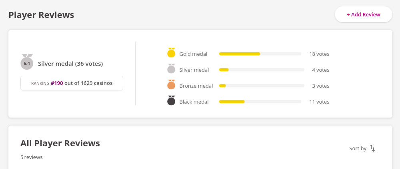Click the sort arrows icon
Image resolution: width=400 pixels, height=169 pixels.
click(x=372, y=148)
